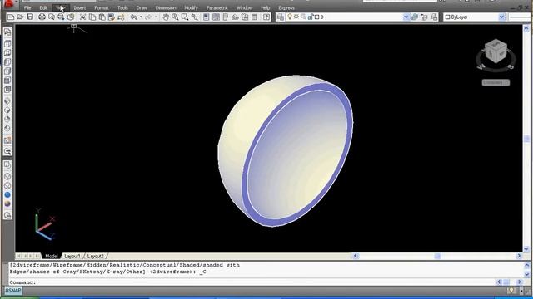Image resolution: width=533 pixels, height=299 pixels.
Task: Open the Help menu
Action: pos(266,7)
